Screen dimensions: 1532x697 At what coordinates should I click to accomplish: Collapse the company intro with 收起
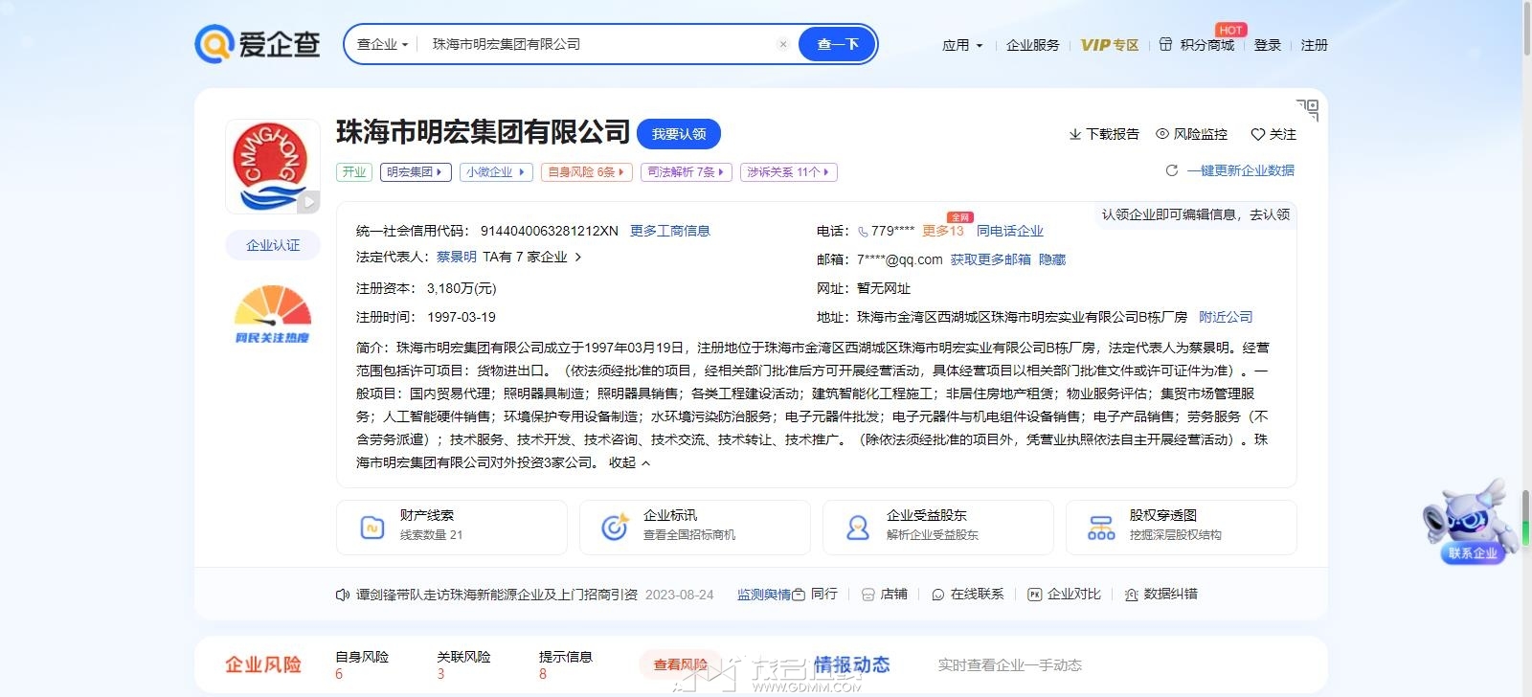(x=630, y=462)
